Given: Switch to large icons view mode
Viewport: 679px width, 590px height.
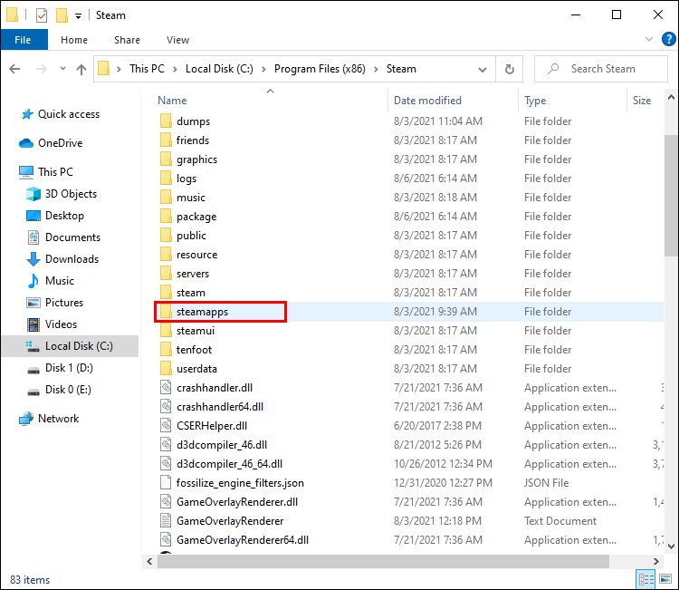Looking at the screenshot, I should tap(665, 579).
